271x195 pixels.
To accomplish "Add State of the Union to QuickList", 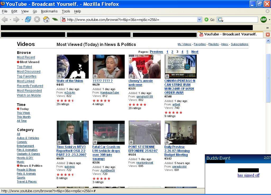I will click(59, 76).
